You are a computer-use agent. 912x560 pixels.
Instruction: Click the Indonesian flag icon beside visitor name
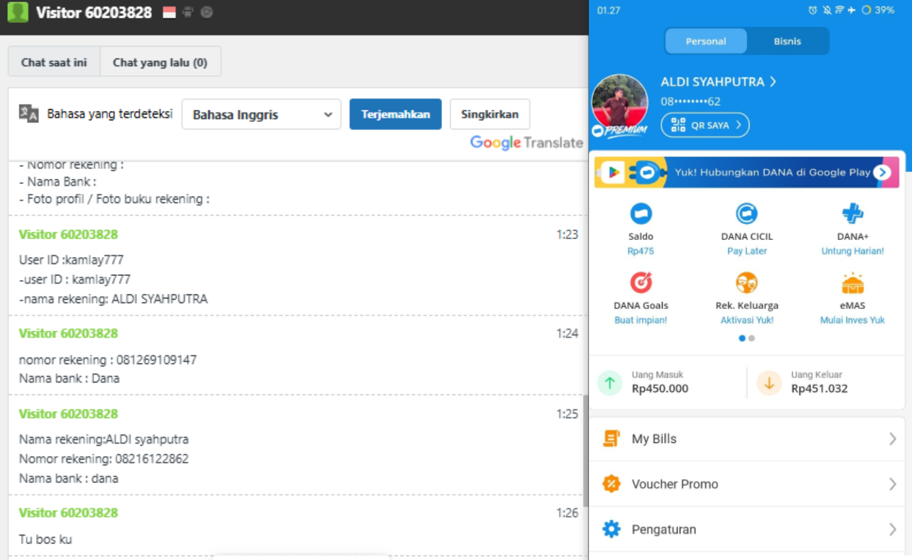[169, 12]
